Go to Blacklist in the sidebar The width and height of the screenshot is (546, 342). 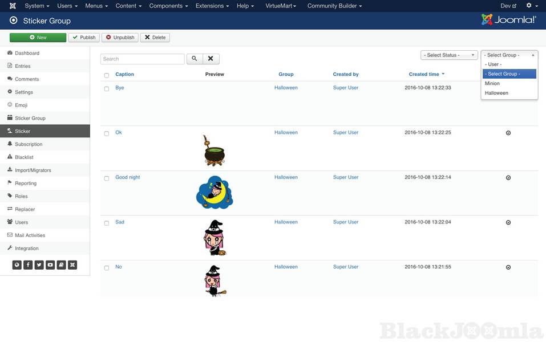pyautogui.click(x=24, y=157)
